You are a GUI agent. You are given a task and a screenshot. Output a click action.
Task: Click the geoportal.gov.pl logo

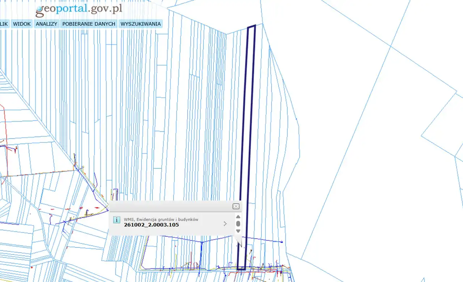[x=79, y=9]
